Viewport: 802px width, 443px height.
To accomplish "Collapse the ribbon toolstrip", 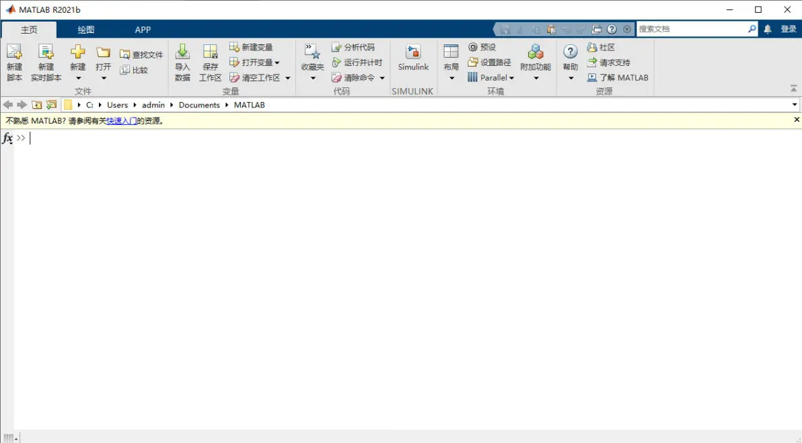I will click(793, 89).
